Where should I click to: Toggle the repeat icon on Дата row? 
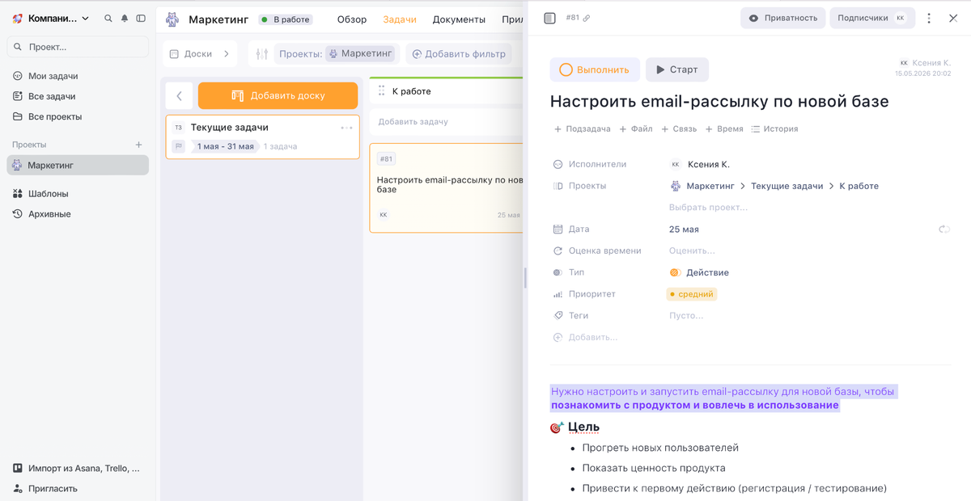point(944,229)
